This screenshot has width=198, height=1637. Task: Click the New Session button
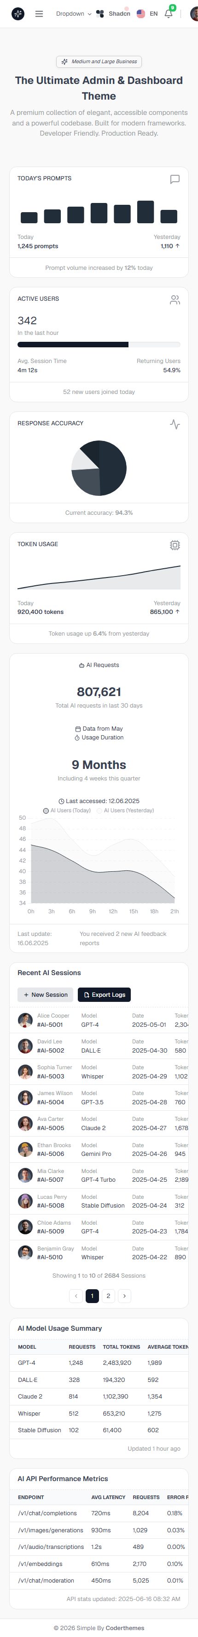pyautogui.click(x=46, y=994)
